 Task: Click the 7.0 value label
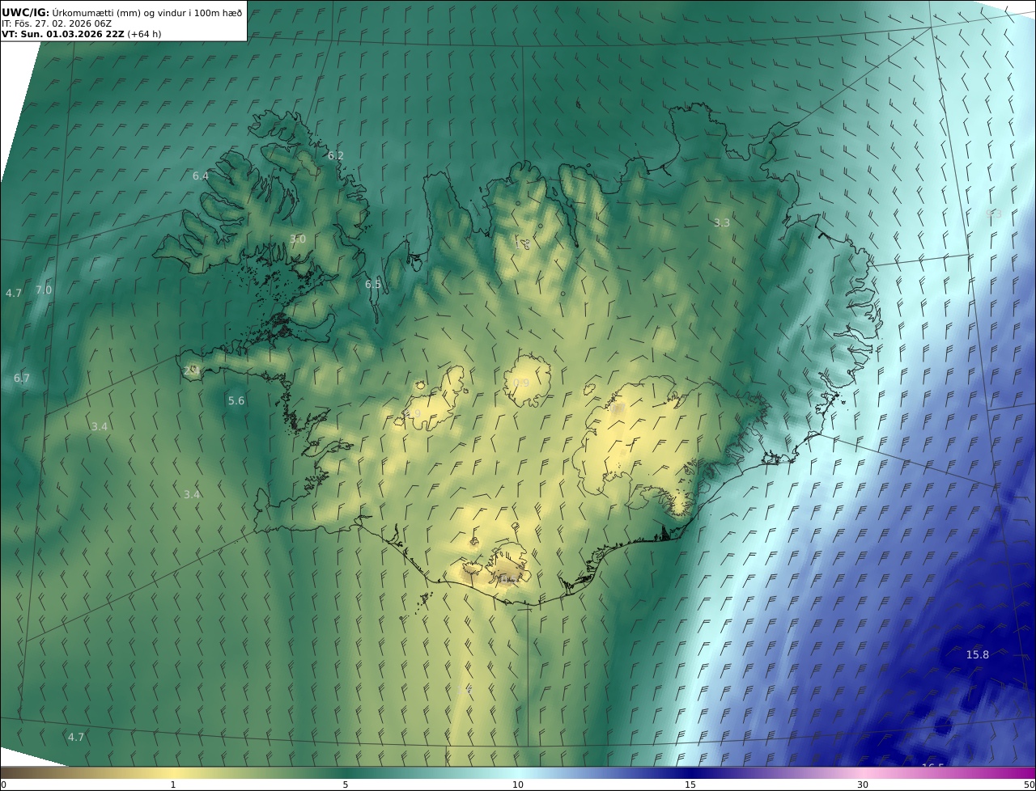(44, 290)
